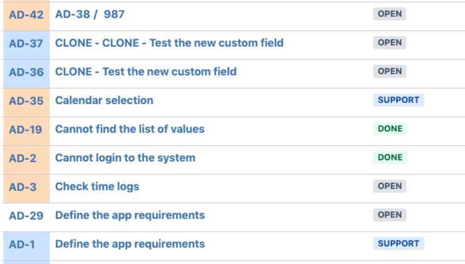Open the AD-1 issue key
465x264 pixels.
[x=22, y=244]
